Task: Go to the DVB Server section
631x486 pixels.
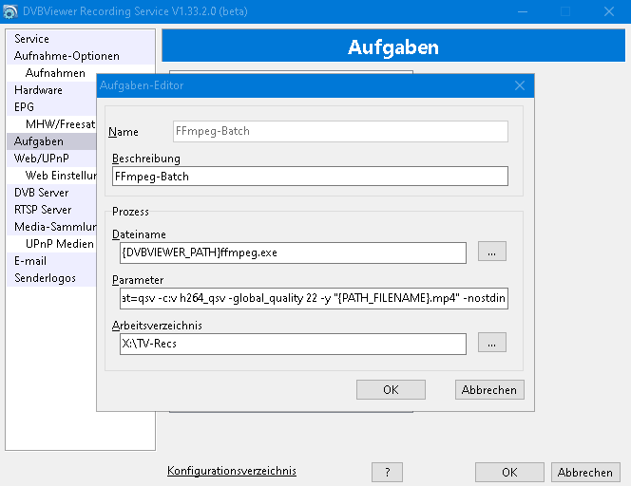Action: [x=41, y=193]
